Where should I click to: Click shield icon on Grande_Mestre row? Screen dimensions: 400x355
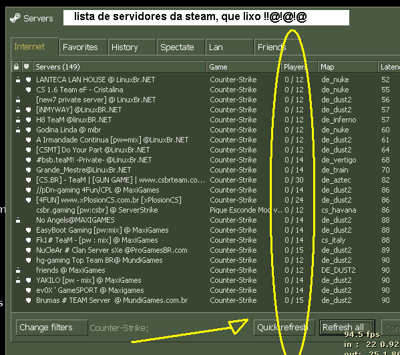[x=28, y=170]
